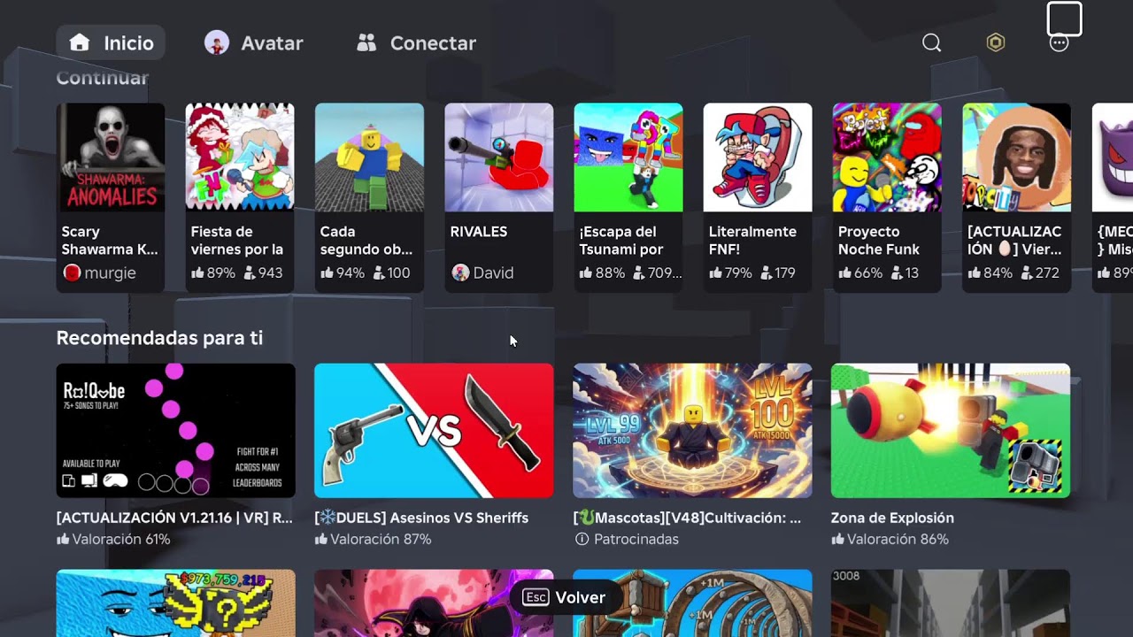The height and width of the screenshot is (637, 1133).
Task: Open the warehouse 3008 game banner
Action: point(951,603)
